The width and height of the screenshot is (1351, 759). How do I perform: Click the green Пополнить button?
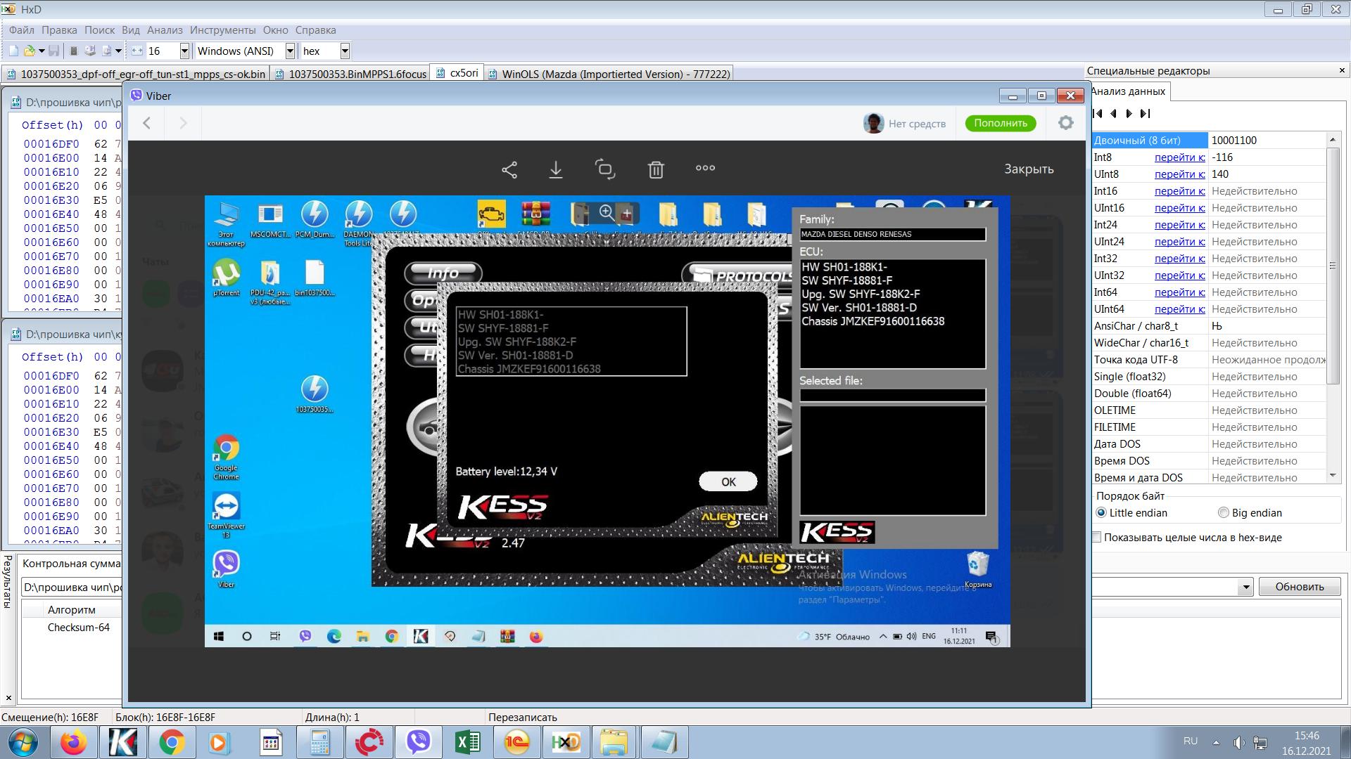click(x=1000, y=123)
